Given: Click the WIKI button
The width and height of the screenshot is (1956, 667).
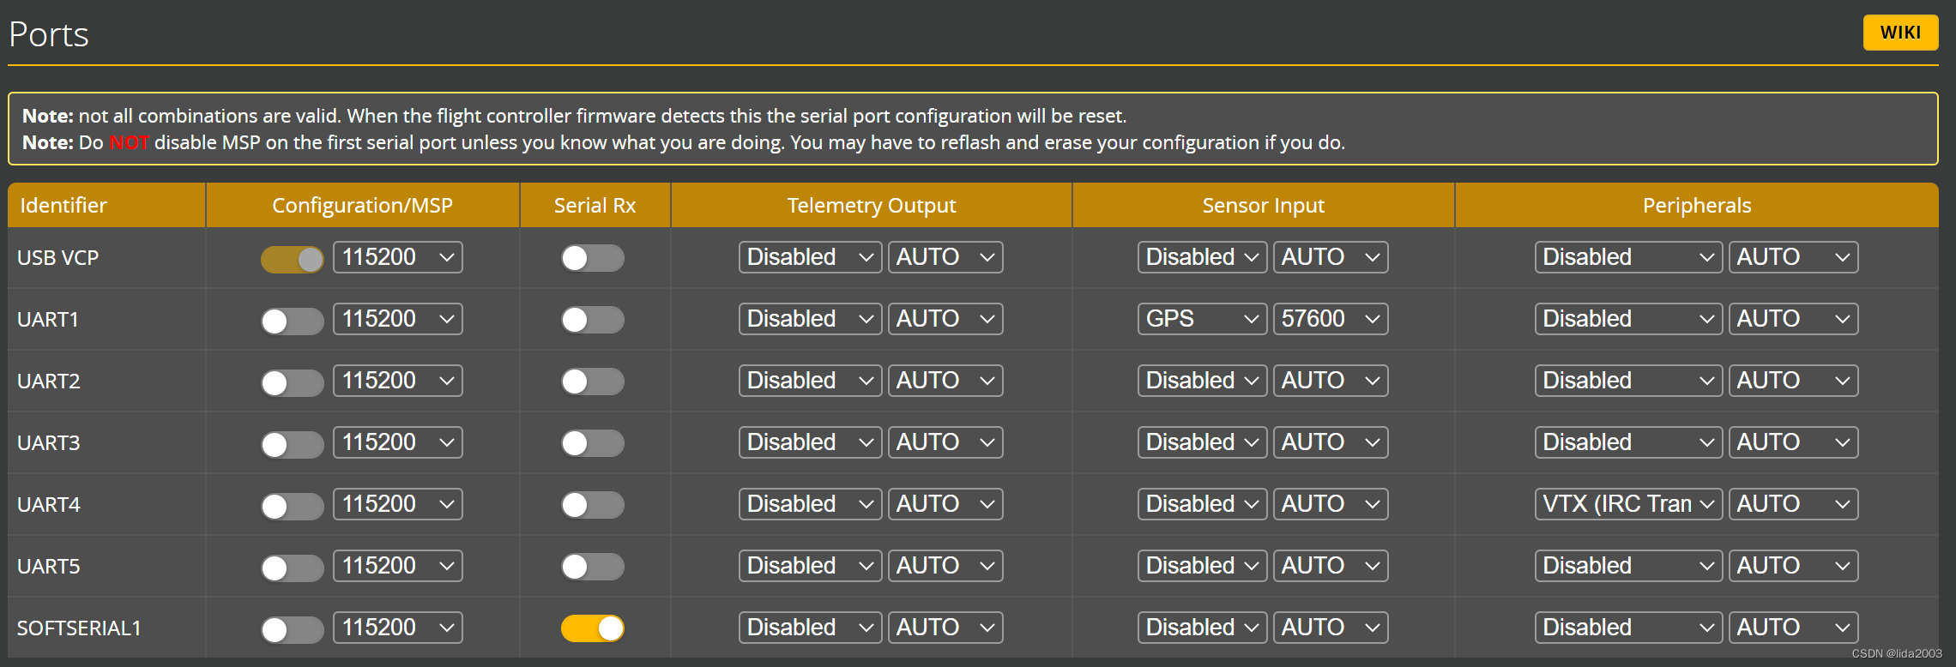Looking at the screenshot, I should (1900, 33).
